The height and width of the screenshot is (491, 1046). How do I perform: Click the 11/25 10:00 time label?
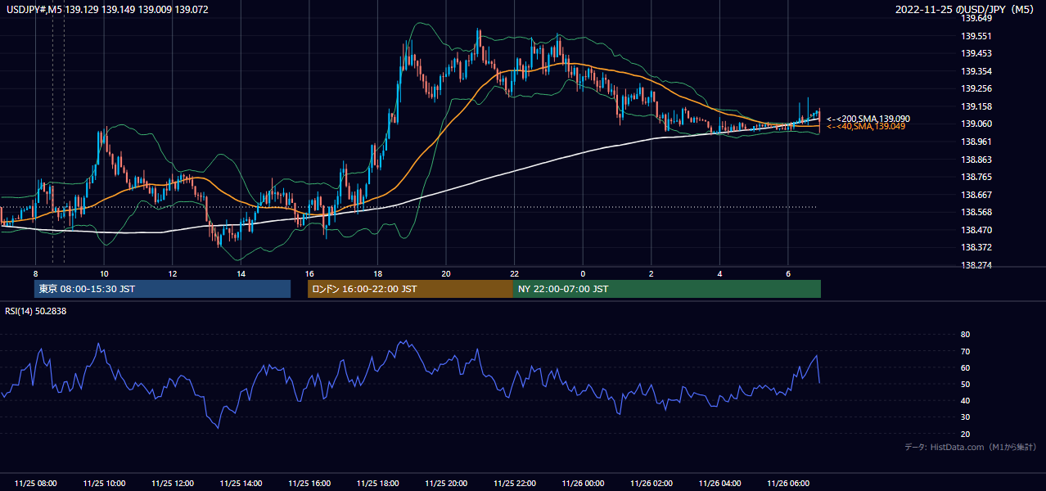coord(104,483)
